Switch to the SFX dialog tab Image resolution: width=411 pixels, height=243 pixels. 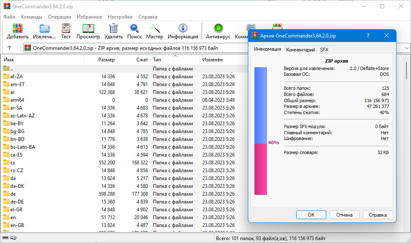point(324,49)
